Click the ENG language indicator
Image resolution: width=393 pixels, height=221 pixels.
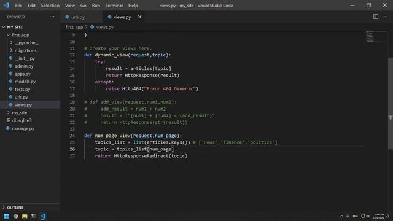click(355, 216)
